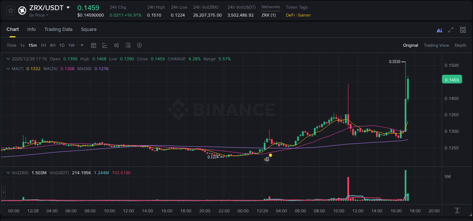Open the time range calendar picker
Viewport: 473px width, 221px height.
[x=93, y=45]
